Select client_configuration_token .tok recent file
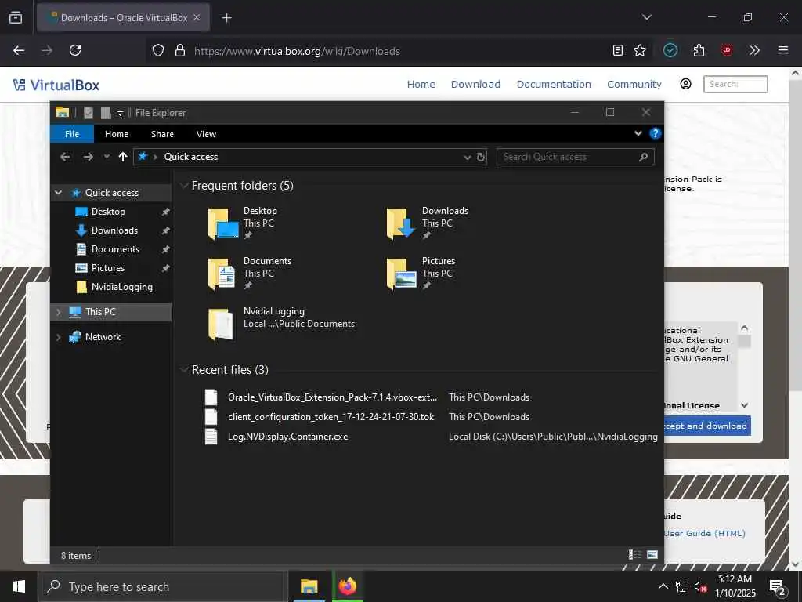The width and height of the screenshot is (802, 602). pyautogui.click(x=331, y=417)
